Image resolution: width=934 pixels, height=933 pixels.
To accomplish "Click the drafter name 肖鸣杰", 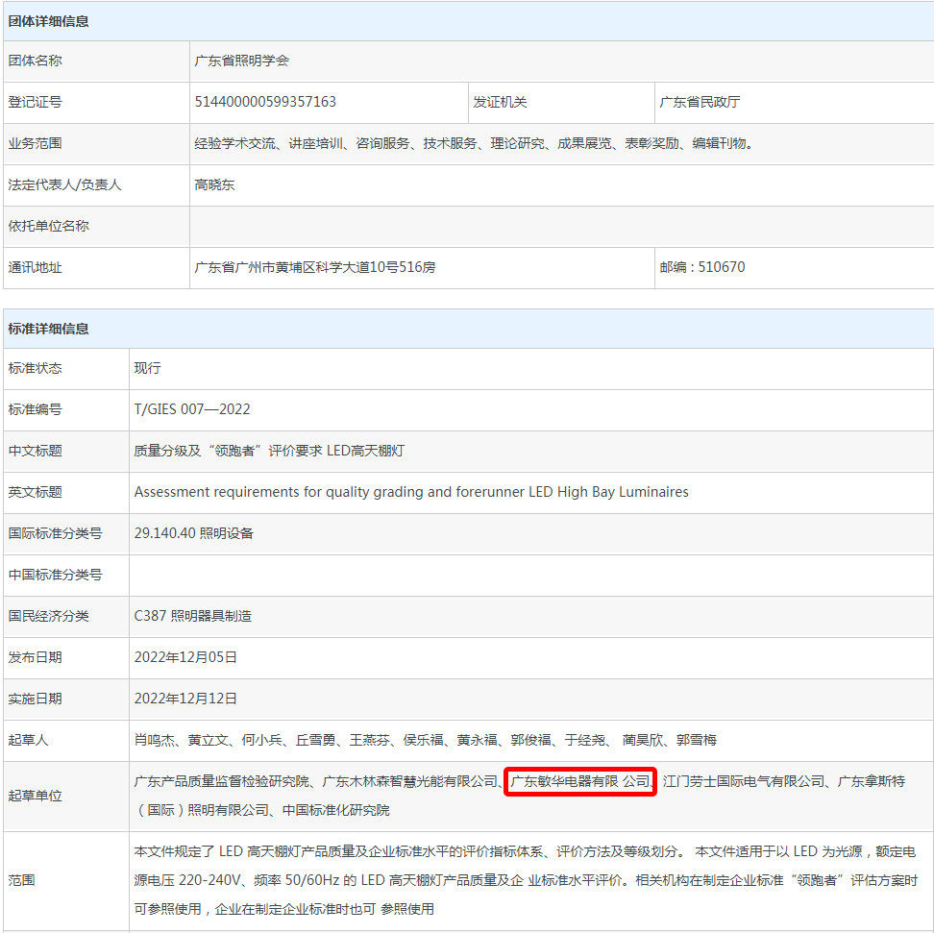I will [154, 740].
